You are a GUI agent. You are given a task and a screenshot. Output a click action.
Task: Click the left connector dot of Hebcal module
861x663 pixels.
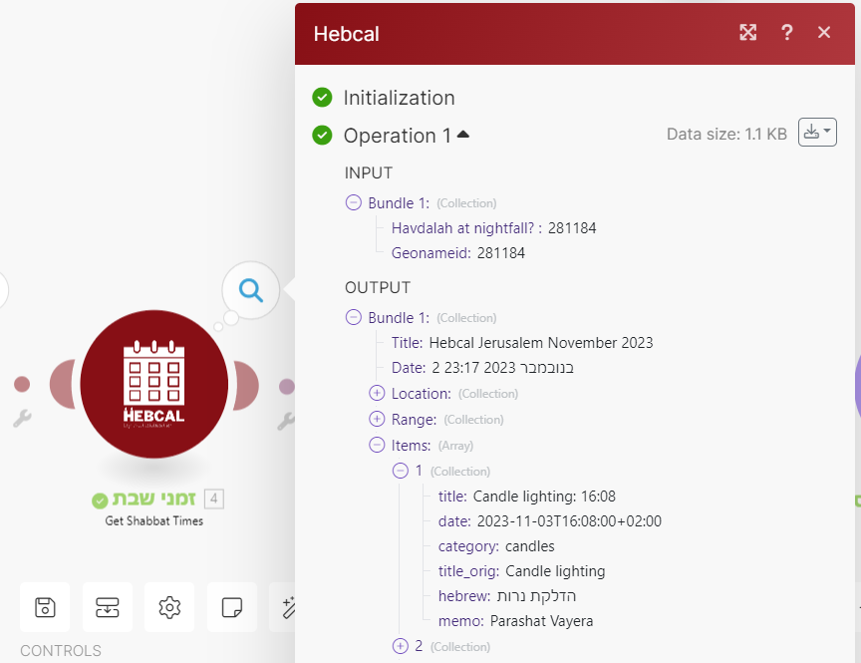22,384
